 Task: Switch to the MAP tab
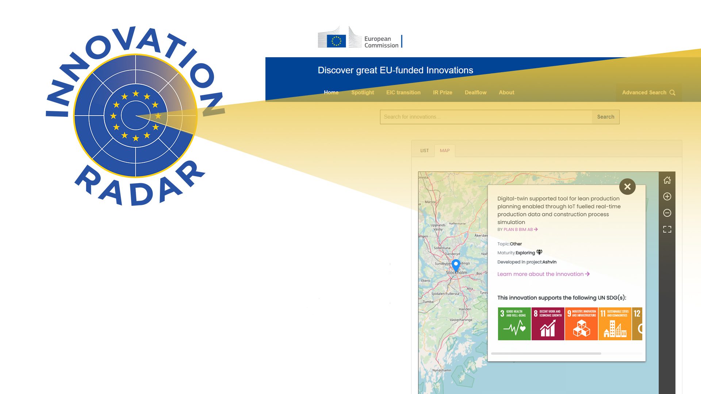(x=445, y=151)
